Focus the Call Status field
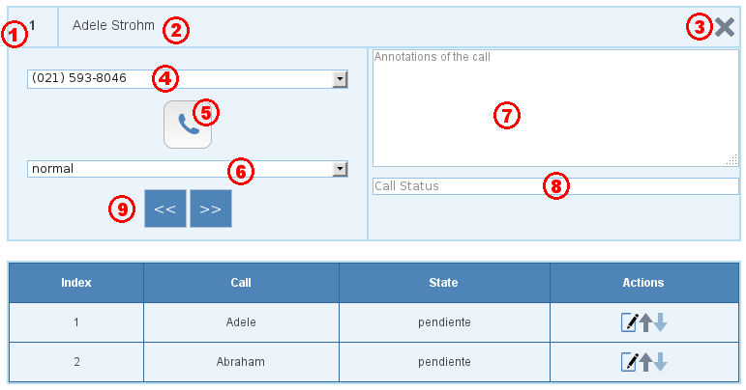 click(x=555, y=185)
